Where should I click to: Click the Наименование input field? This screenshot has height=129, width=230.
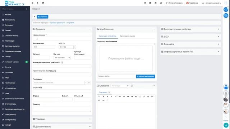click(62, 39)
